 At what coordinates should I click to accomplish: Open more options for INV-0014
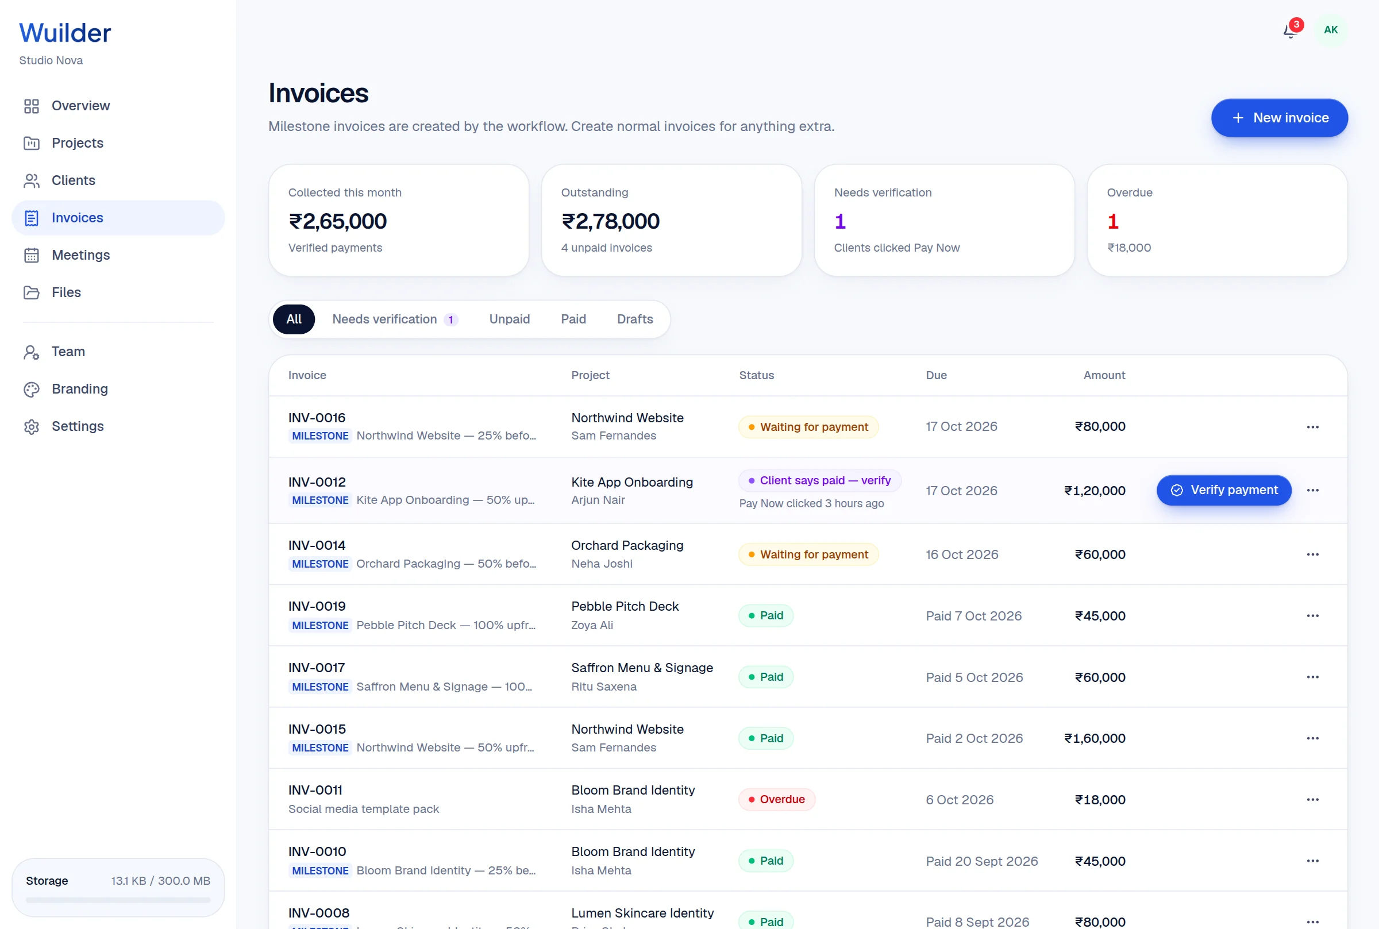tap(1313, 554)
